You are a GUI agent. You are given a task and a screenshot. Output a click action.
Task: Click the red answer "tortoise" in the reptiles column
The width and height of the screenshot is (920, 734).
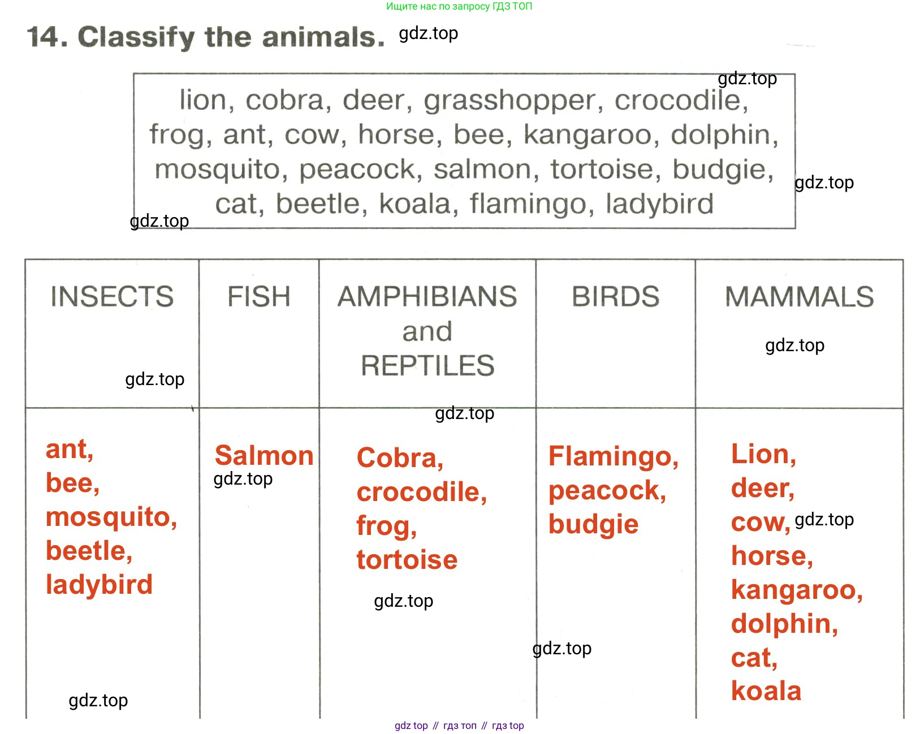(407, 560)
